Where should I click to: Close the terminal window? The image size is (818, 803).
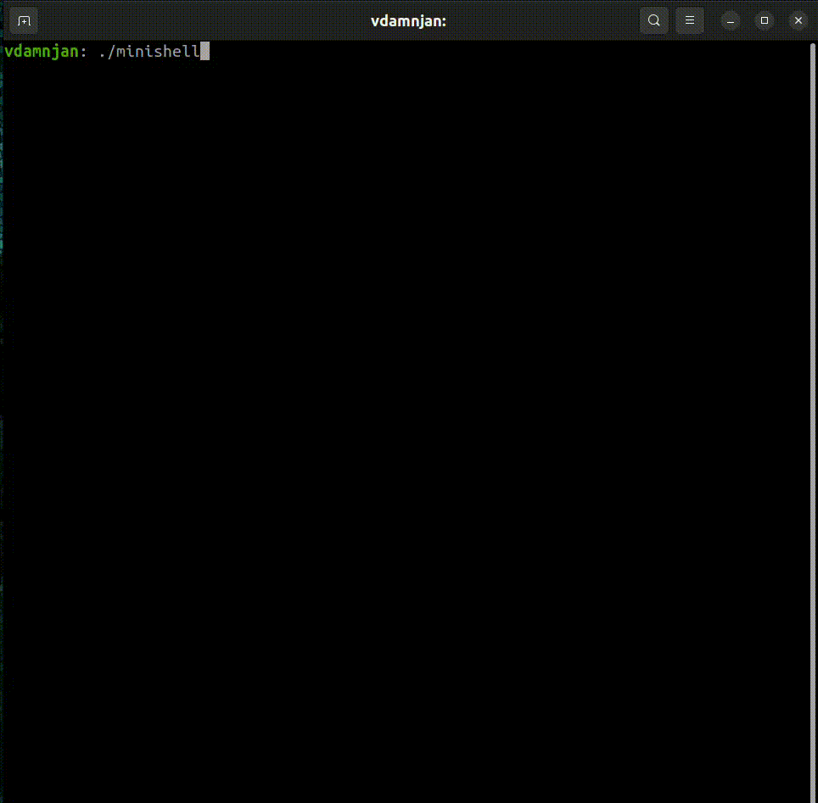coord(798,21)
